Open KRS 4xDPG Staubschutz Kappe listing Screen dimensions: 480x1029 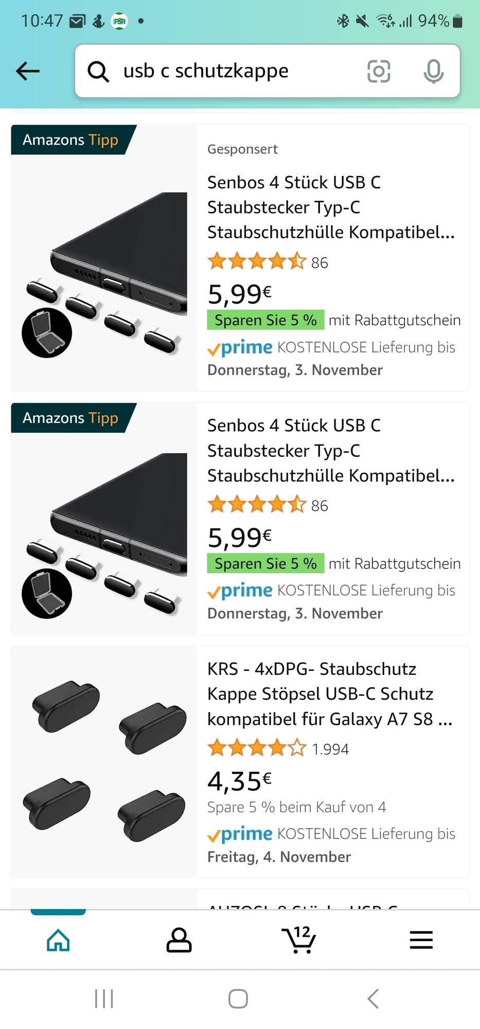point(330,694)
